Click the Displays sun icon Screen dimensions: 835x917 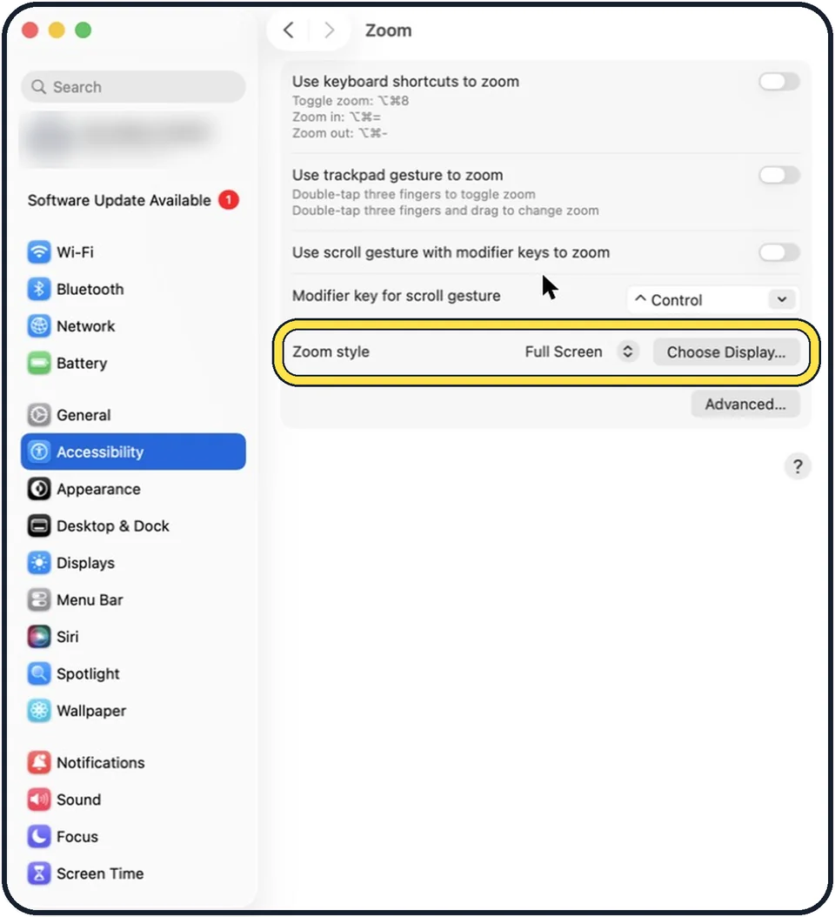pos(39,563)
